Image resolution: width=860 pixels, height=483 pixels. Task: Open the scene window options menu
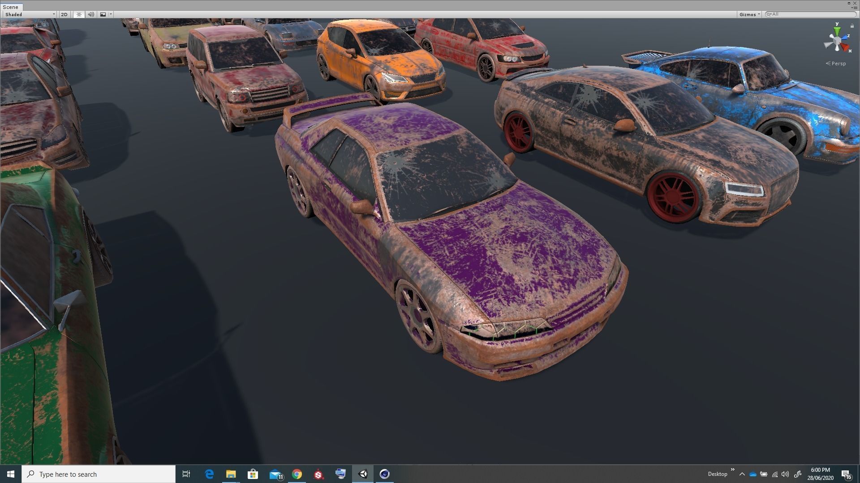855,8
